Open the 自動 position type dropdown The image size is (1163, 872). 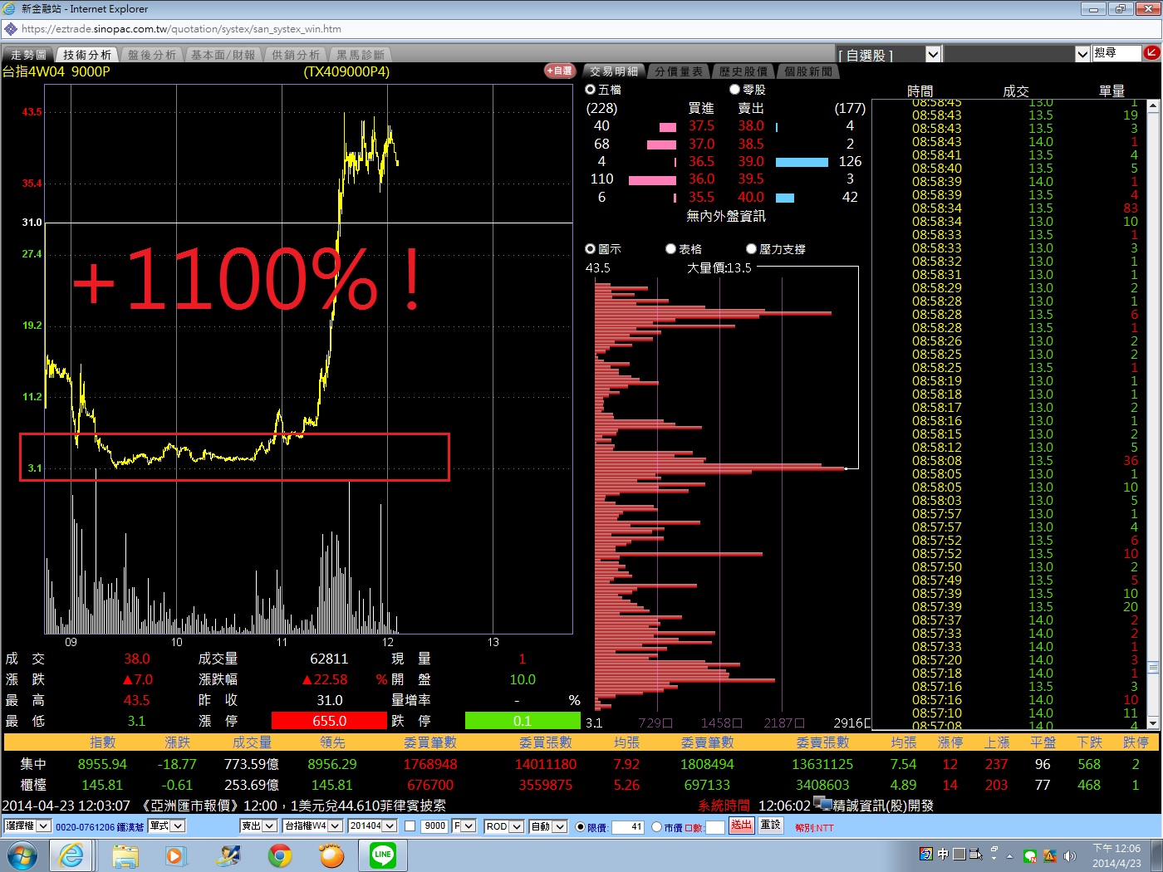pos(548,826)
